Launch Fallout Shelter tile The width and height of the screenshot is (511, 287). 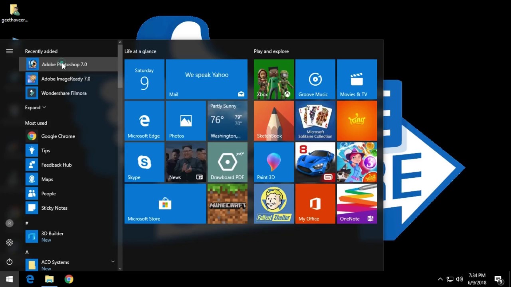click(274, 204)
